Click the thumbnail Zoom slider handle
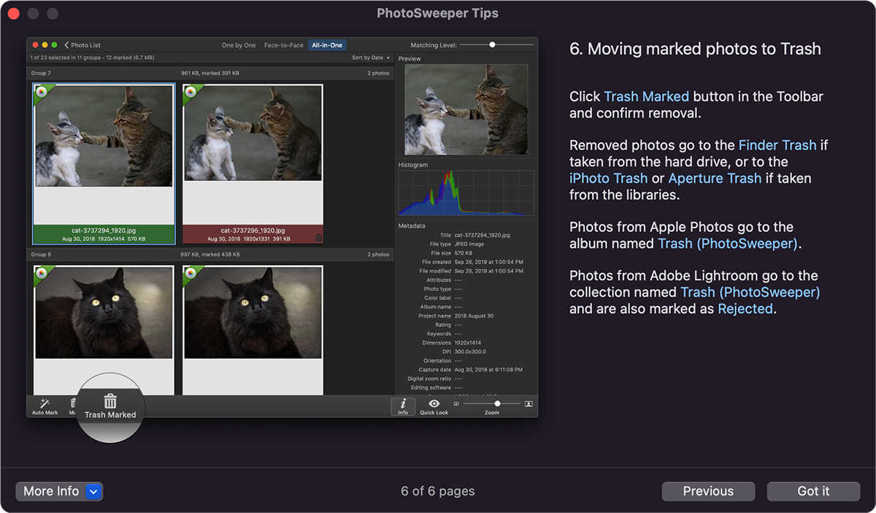 click(x=497, y=404)
